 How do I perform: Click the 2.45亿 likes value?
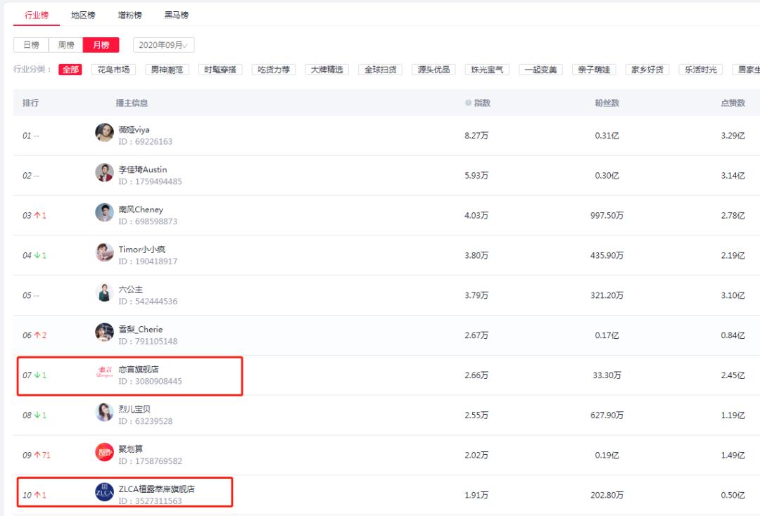(x=733, y=375)
